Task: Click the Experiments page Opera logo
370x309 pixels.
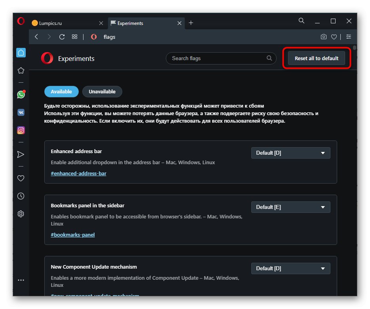Action: pos(47,58)
